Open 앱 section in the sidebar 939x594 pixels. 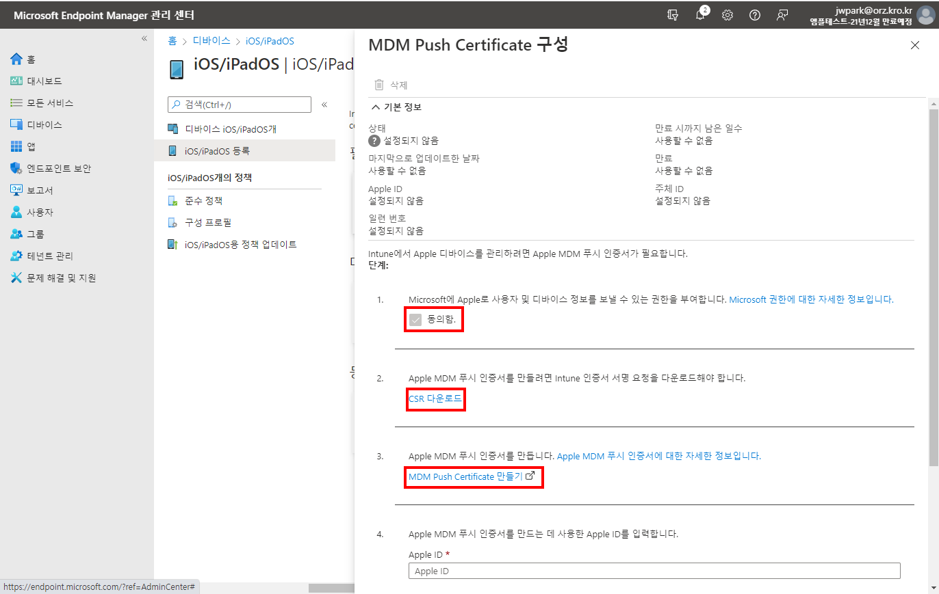[x=23, y=147]
